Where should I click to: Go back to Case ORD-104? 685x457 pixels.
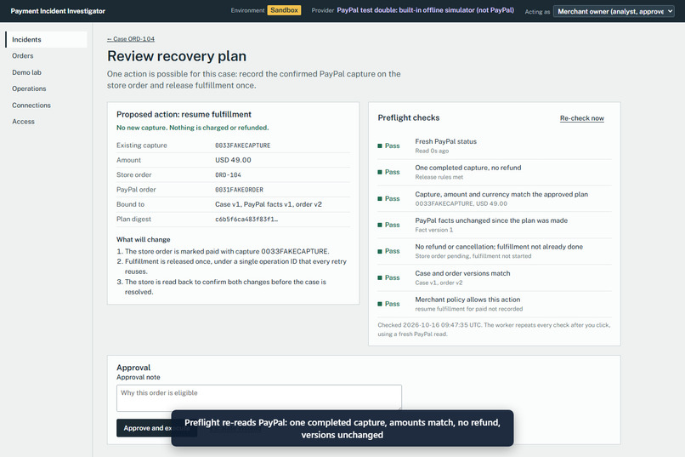tap(131, 39)
